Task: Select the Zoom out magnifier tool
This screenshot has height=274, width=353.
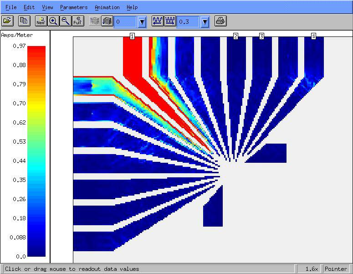Action: (x=66, y=21)
